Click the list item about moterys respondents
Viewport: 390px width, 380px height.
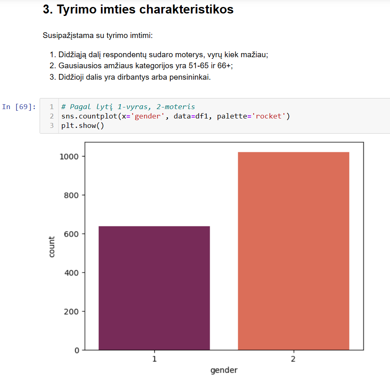tap(159, 54)
